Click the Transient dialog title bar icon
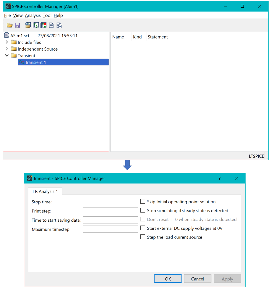271x288 pixels. click(x=30, y=178)
